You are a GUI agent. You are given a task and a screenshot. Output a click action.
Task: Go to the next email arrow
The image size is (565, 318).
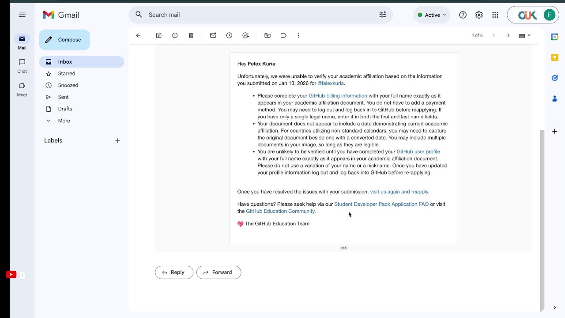point(508,35)
